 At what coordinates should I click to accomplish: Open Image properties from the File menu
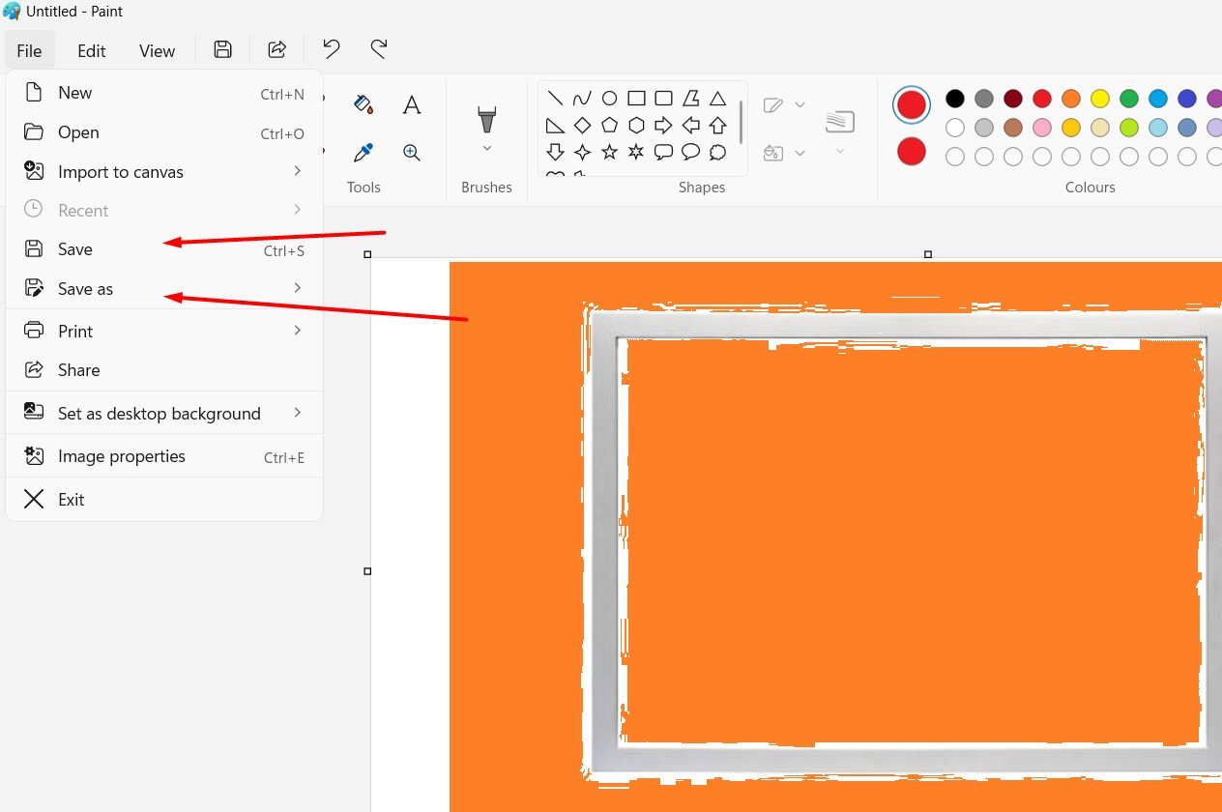[x=164, y=456]
